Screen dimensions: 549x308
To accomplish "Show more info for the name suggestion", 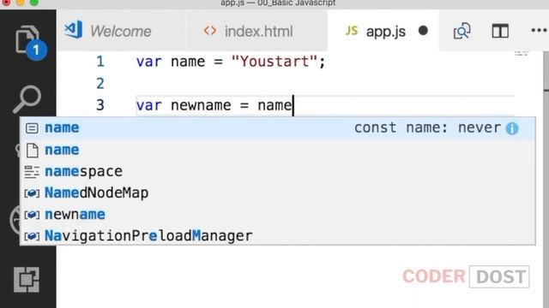I will (512, 128).
